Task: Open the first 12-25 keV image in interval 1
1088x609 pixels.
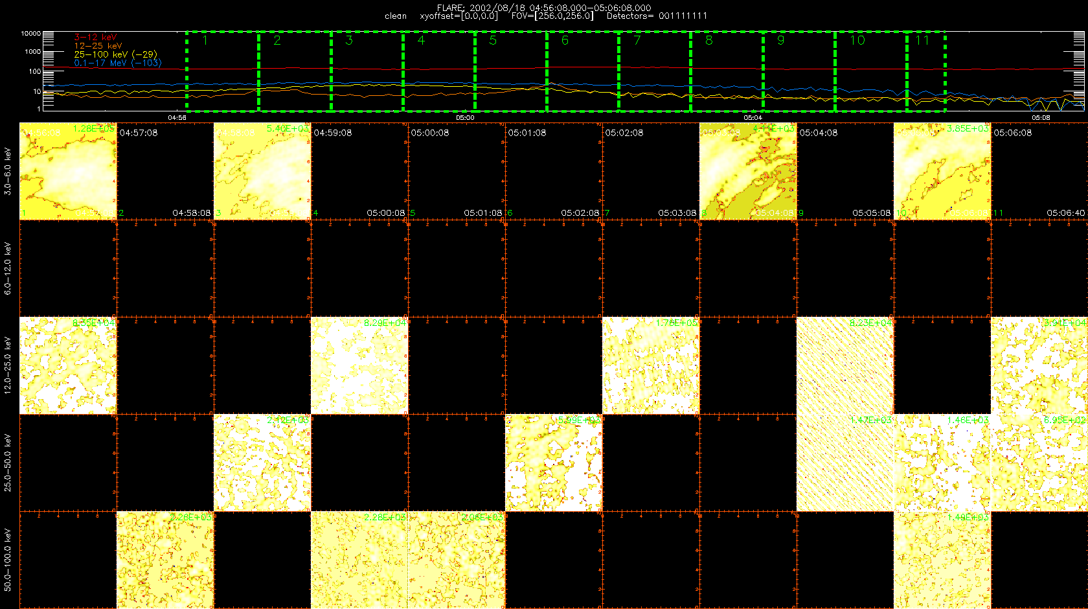Action: pos(68,365)
